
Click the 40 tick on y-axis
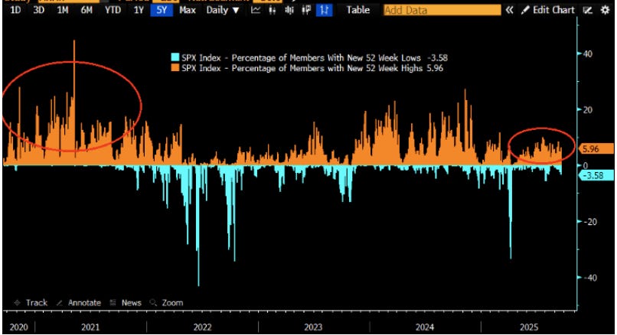tap(587, 54)
